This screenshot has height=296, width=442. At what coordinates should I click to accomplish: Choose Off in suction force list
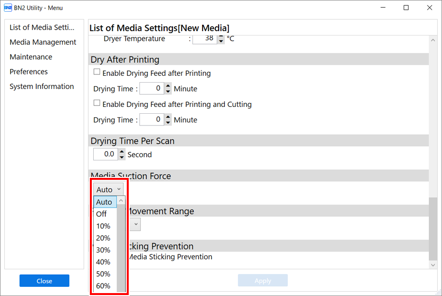(x=102, y=214)
